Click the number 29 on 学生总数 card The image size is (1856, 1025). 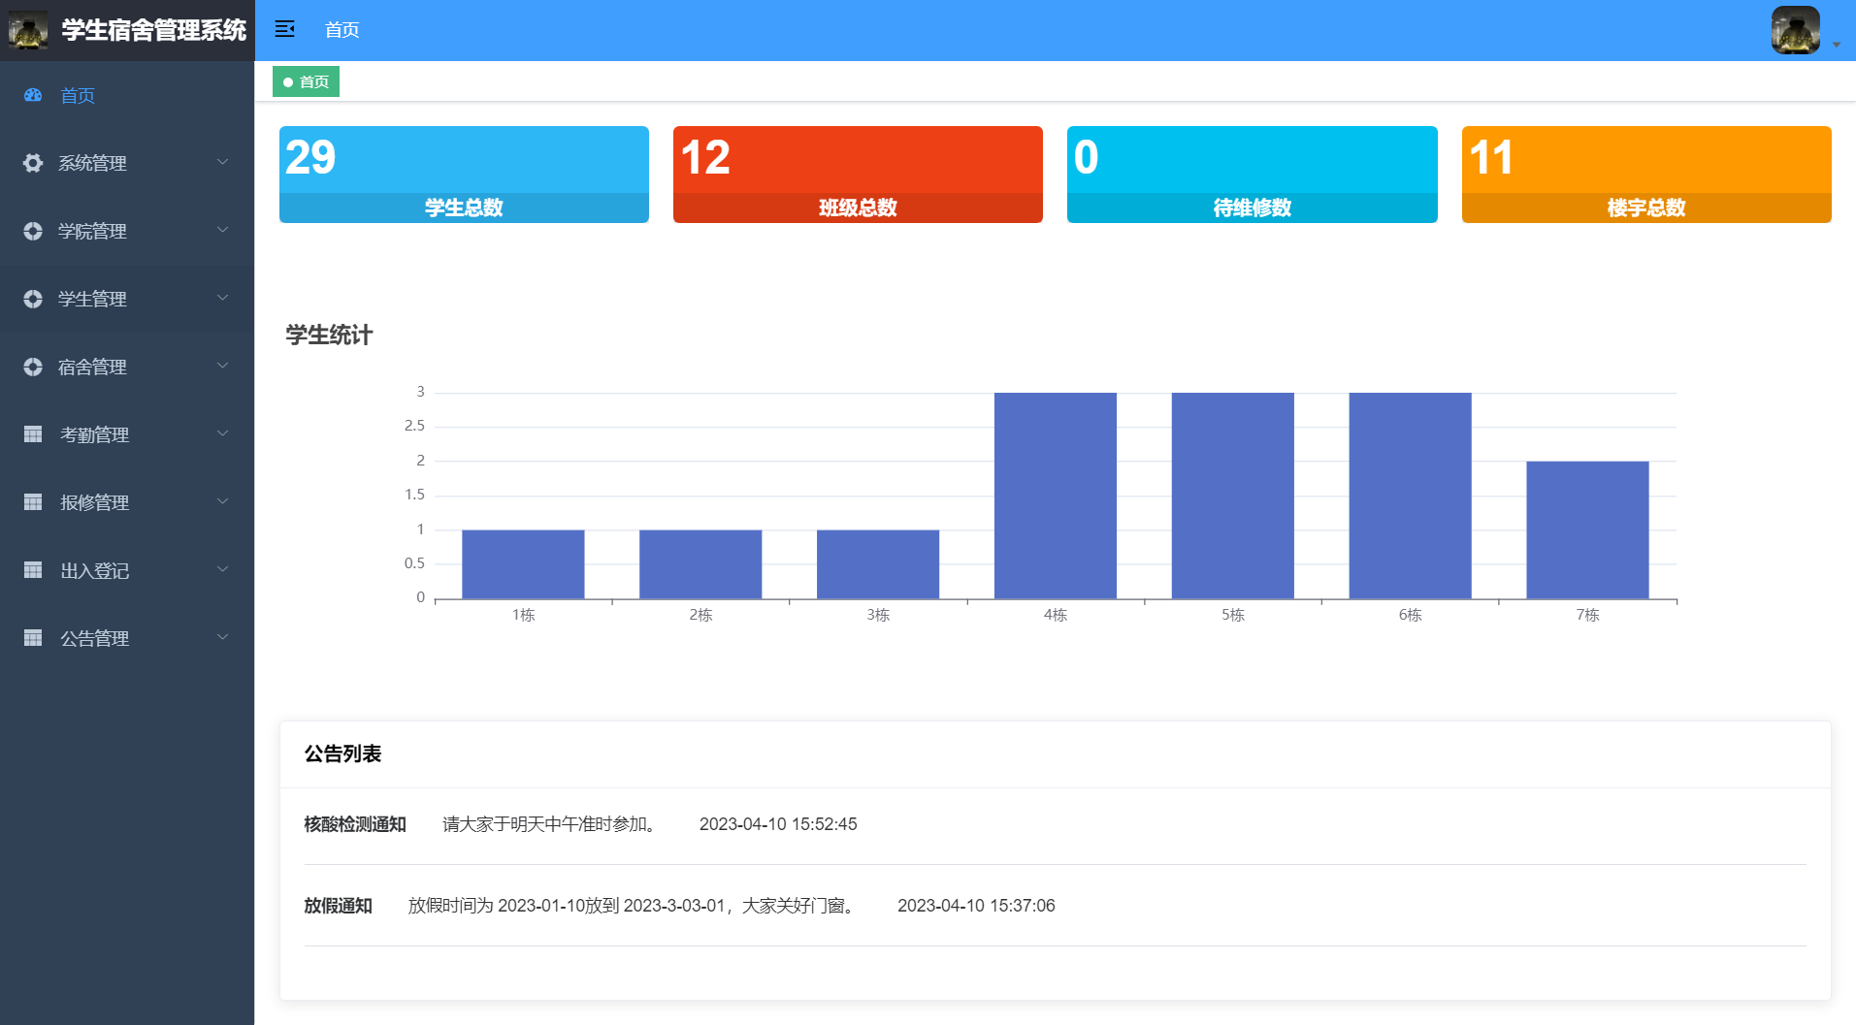(x=310, y=157)
